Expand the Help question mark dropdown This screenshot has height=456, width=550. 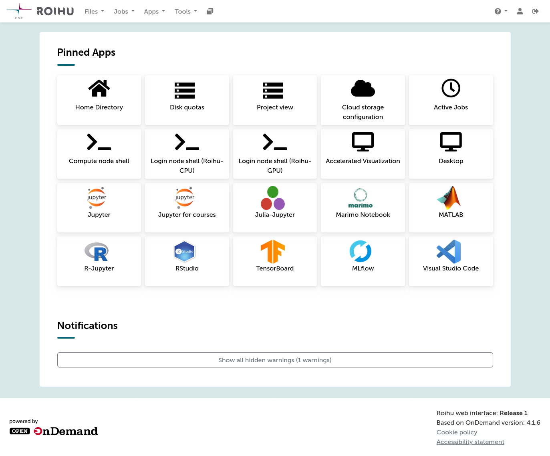pos(501,11)
